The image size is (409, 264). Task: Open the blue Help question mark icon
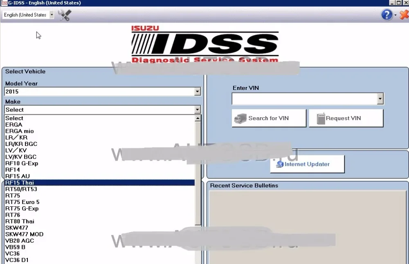click(387, 15)
